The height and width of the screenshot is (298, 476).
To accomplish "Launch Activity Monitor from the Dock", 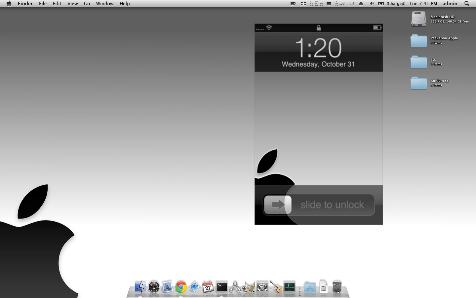I will [x=289, y=287].
